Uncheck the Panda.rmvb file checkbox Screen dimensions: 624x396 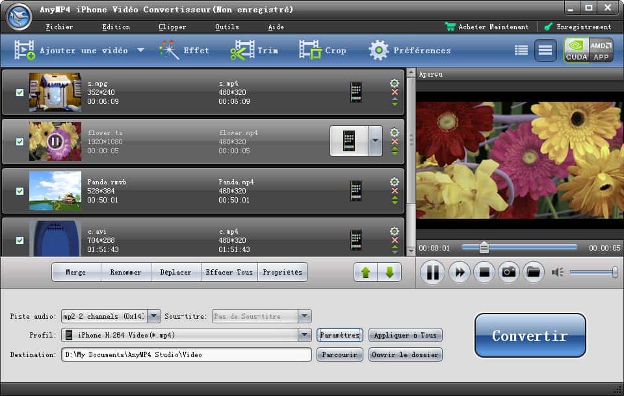[x=19, y=191]
